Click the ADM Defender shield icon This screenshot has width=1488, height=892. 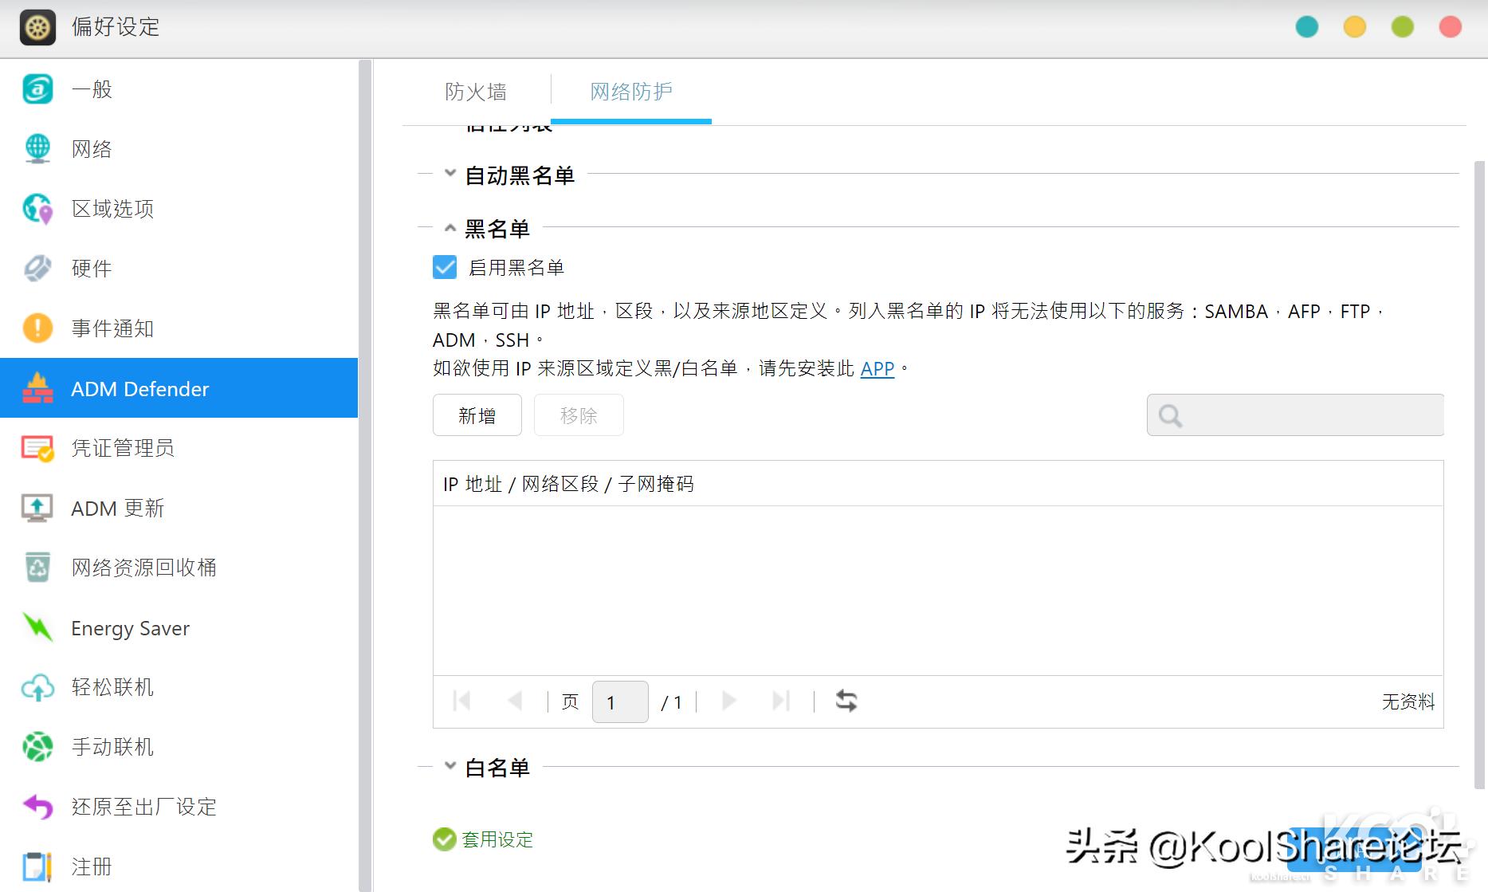tap(37, 388)
